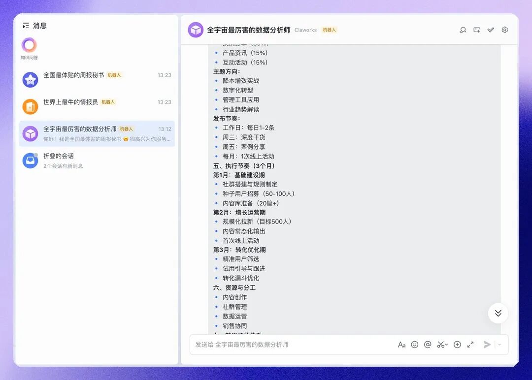The image size is (532, 380).
Task: Open the 知识问答 assistant icon
Action: click(29, 45)
